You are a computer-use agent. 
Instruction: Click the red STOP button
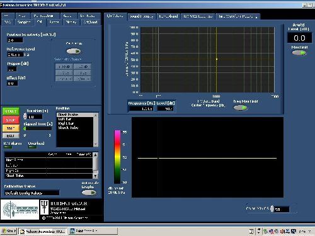click(x=11, y=120)
